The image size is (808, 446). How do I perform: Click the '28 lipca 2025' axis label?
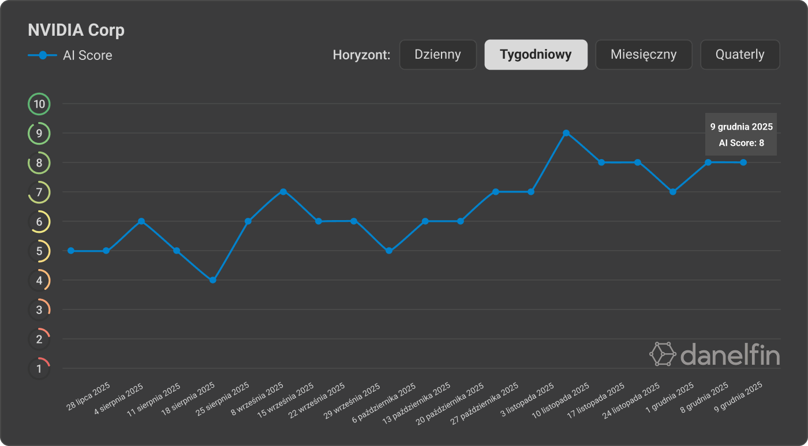click(x=88, y=395)
